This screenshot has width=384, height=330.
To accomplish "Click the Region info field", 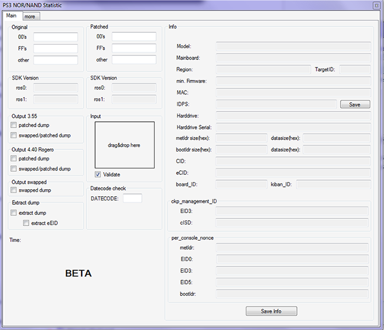I will (263, 69).
